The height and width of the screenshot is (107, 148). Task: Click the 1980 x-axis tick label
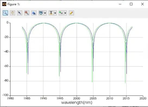(x=10, y=98)
